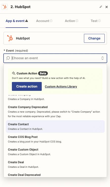Click the HubSpot logo in step header

(5, 7)
